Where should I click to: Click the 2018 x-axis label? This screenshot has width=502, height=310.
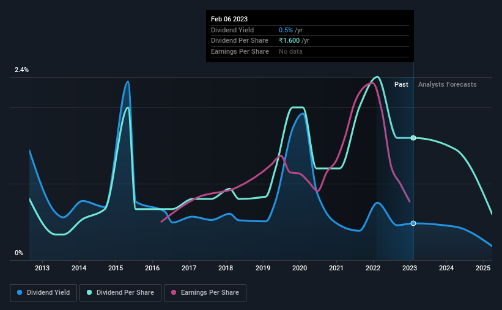tap(226, 268)
